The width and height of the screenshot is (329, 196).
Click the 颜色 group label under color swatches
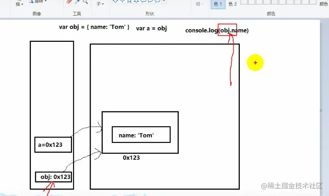(271, 14)
